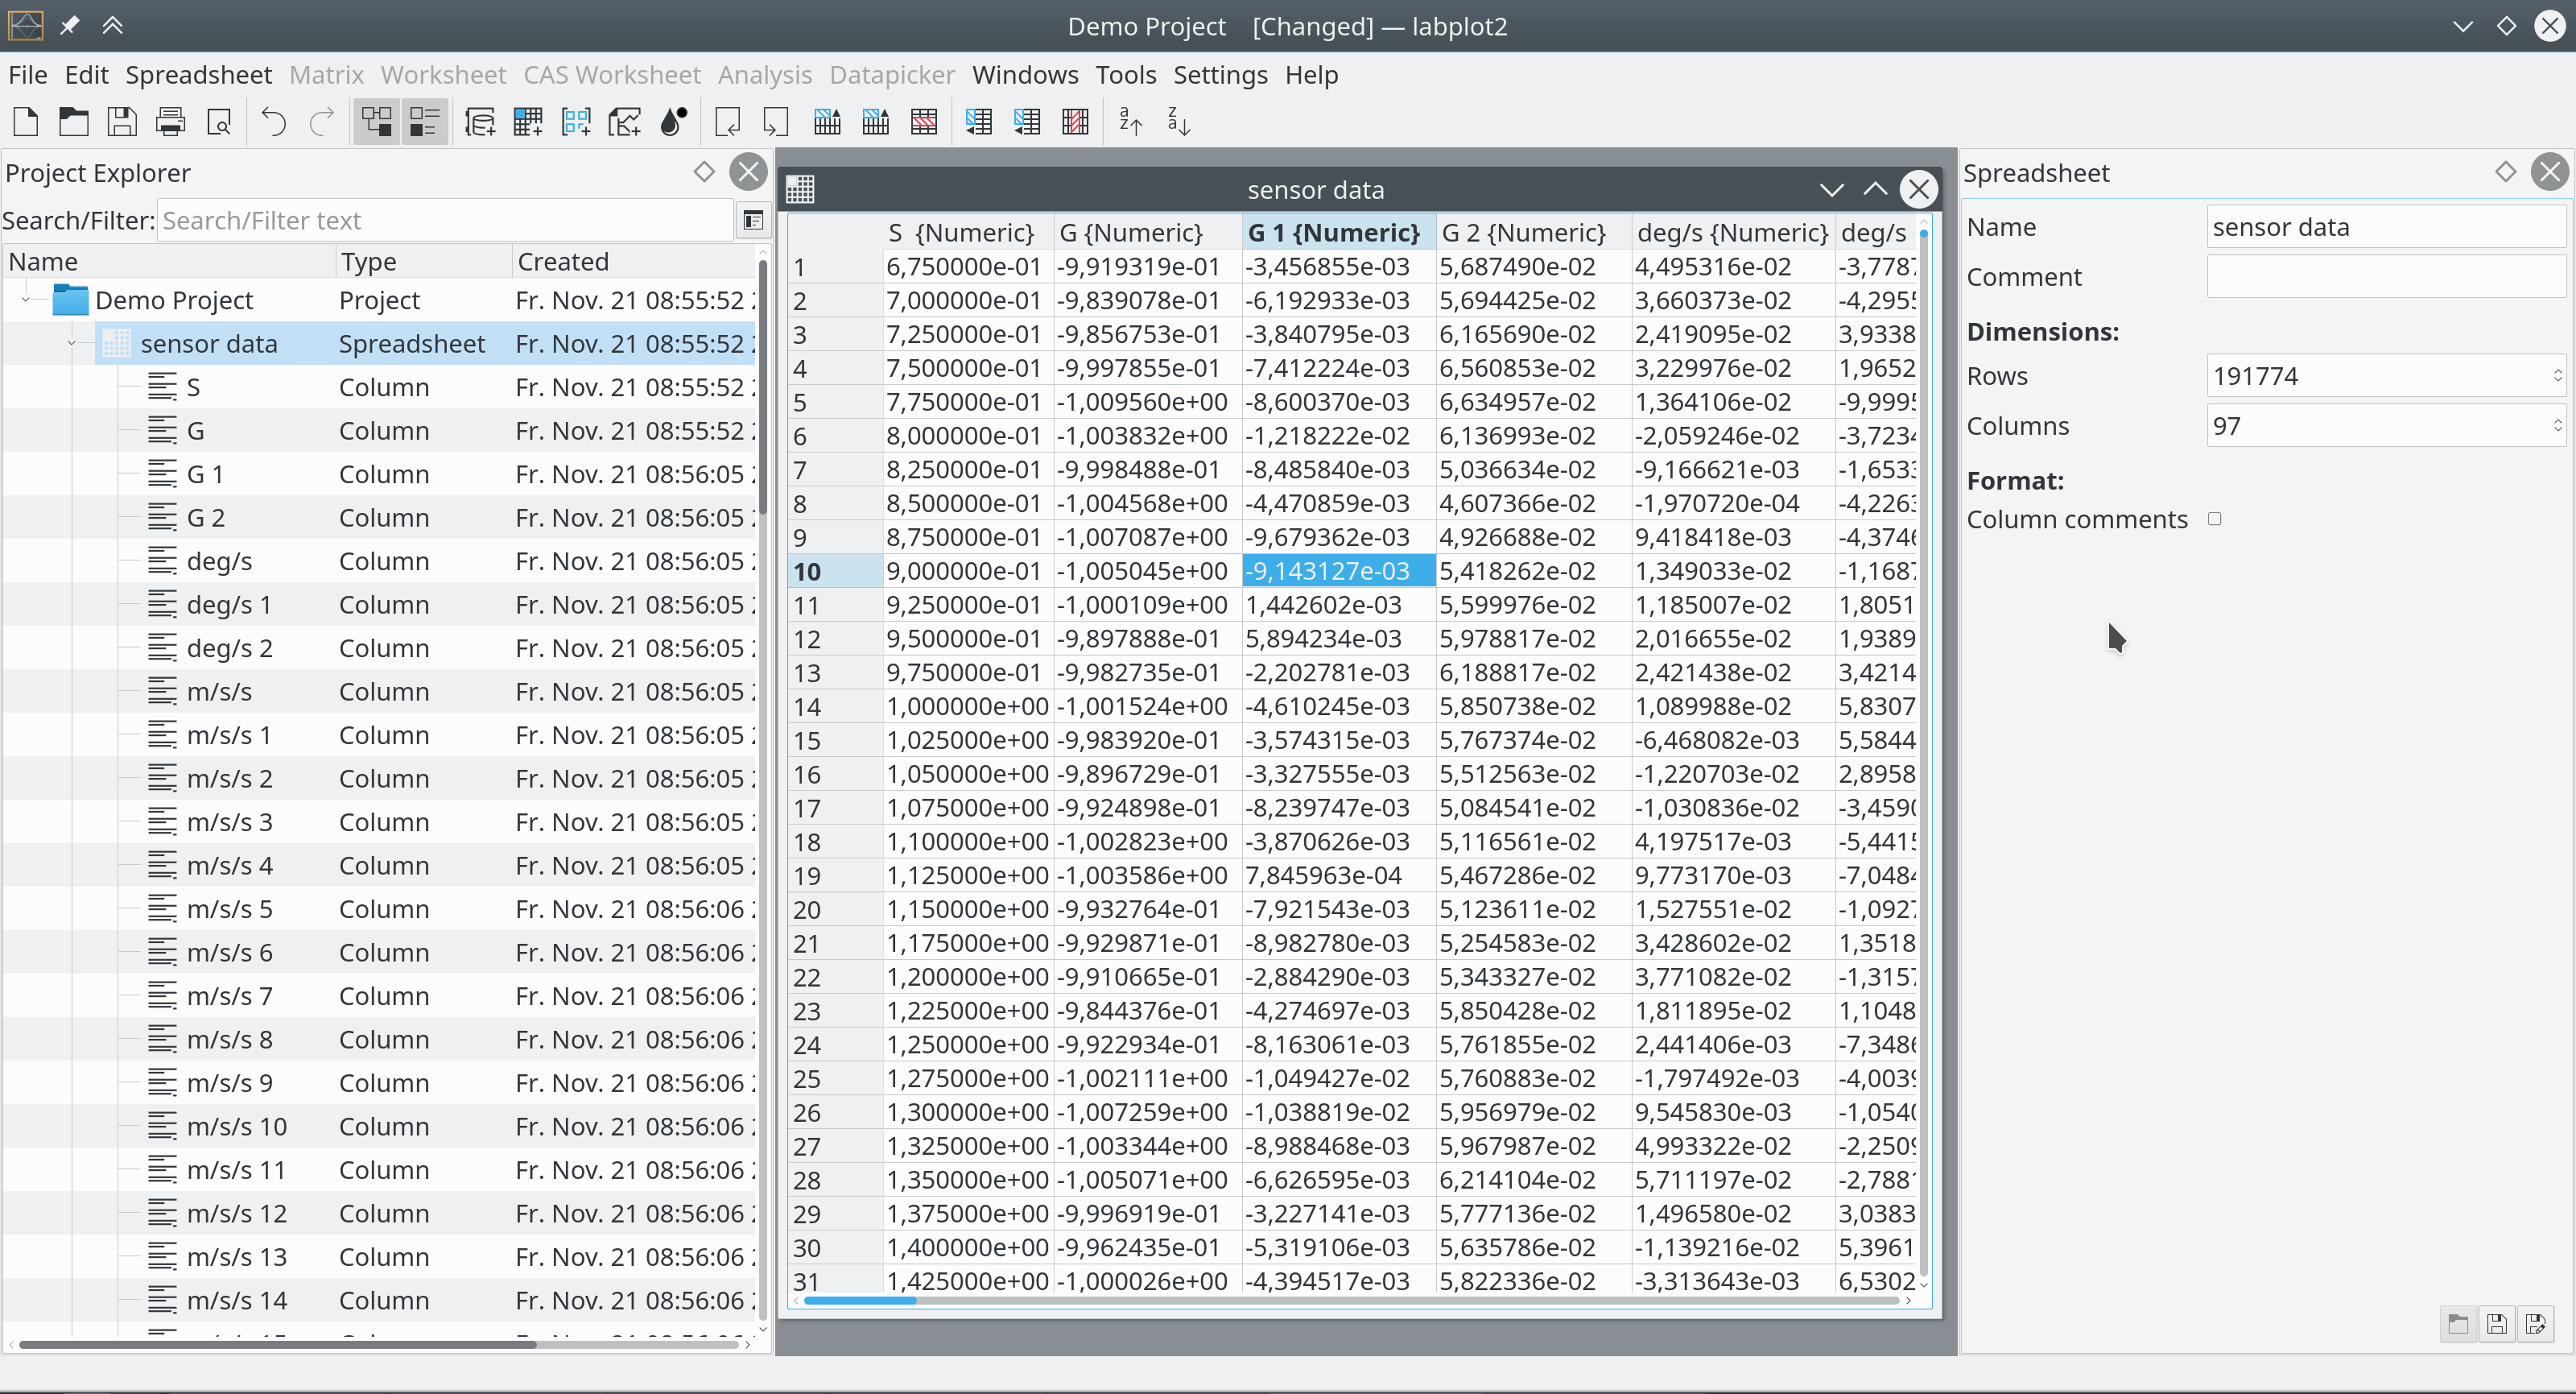Click the Undo arrow icon
Screen dimensions: 2576x1394
tap(273, 122)
